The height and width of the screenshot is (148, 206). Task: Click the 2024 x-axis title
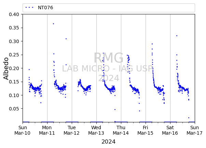109,142
